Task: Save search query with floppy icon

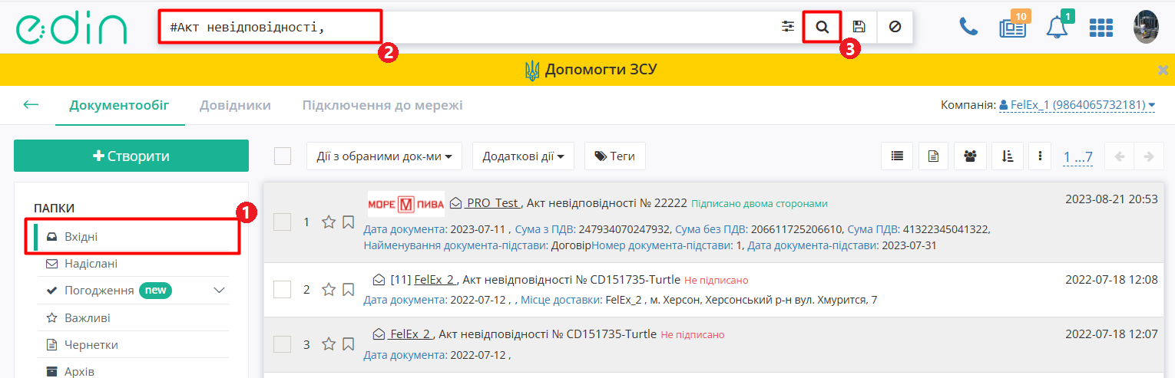Action: (x=859, y=27)
